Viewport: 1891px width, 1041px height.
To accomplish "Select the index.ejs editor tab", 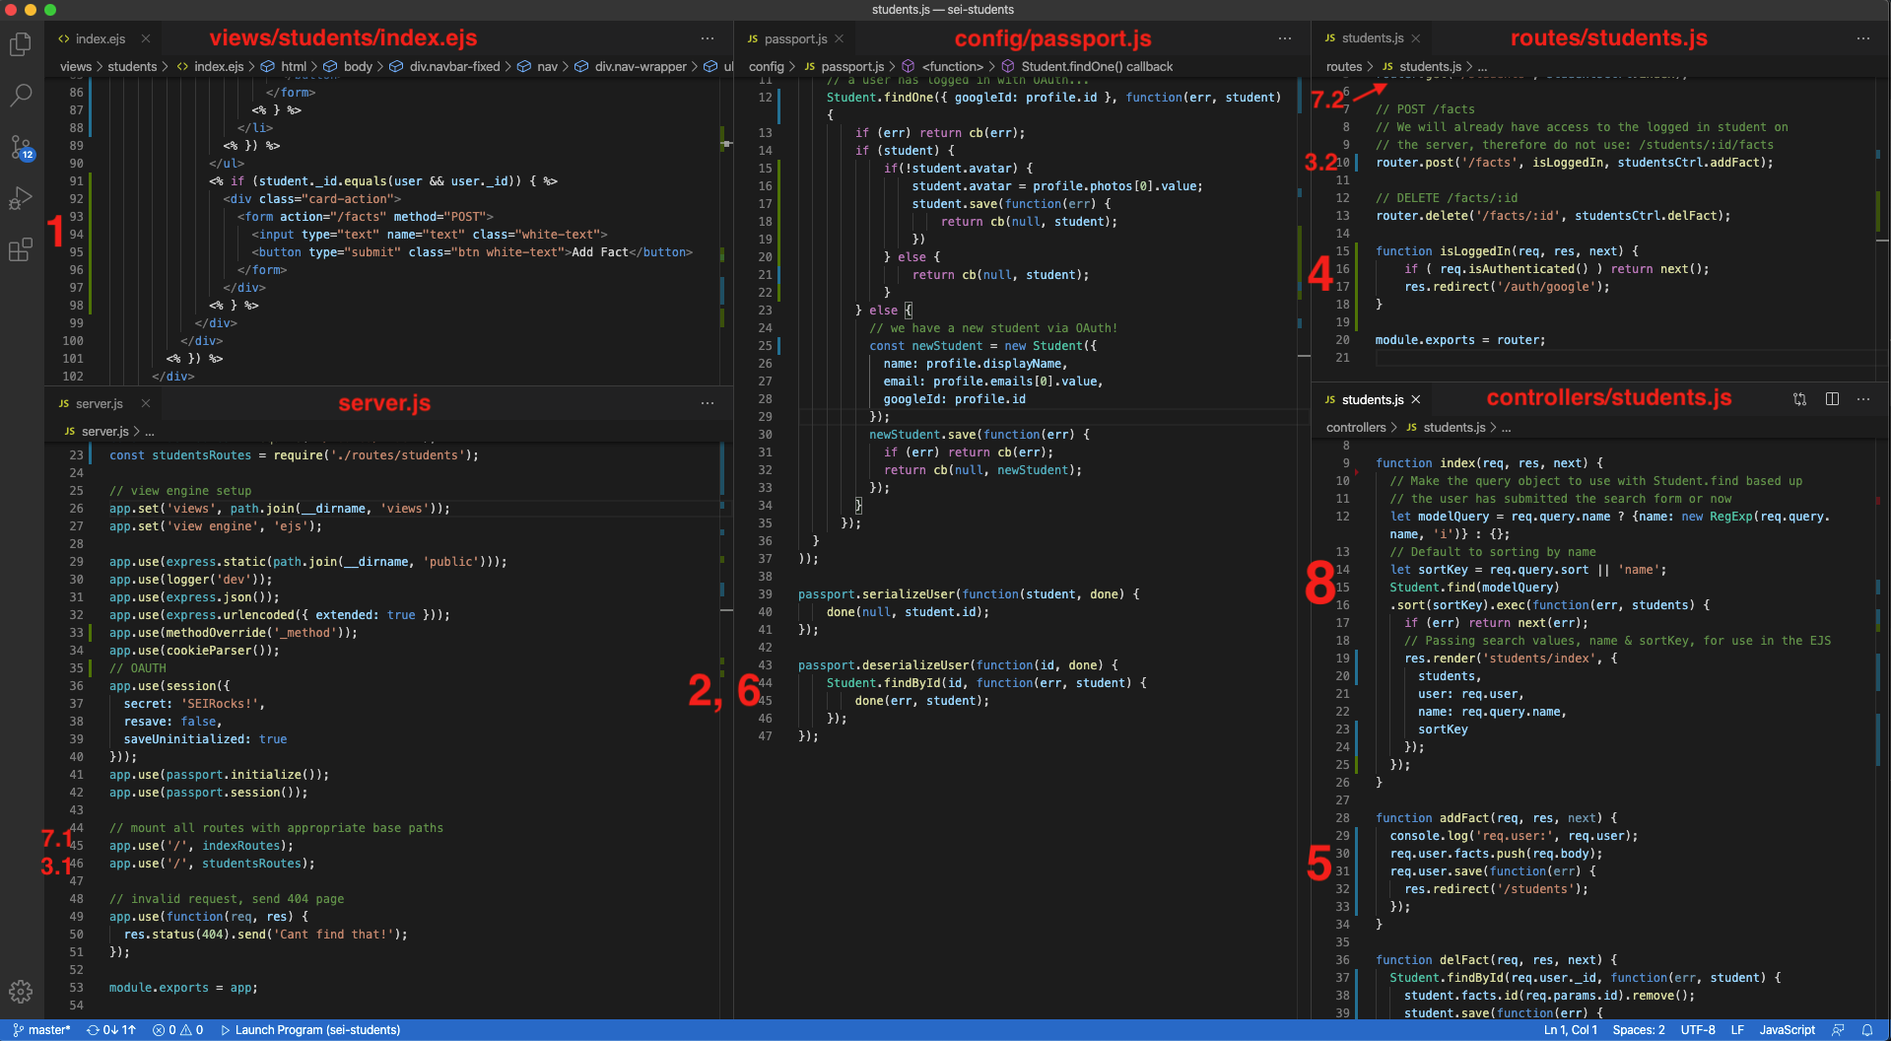I will (100, 39).
